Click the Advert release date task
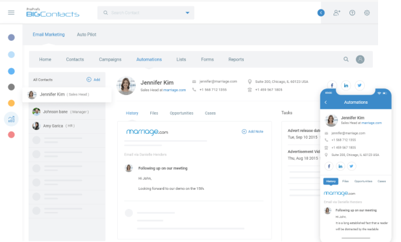Viewport: 401px width, 242px height. 304,131
